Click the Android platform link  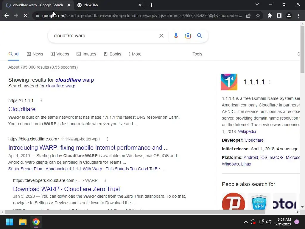tap(251, 157)
